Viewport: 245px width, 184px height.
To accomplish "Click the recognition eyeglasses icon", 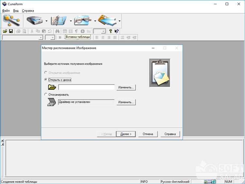I will pyautogui.click(x=83, y=21).
